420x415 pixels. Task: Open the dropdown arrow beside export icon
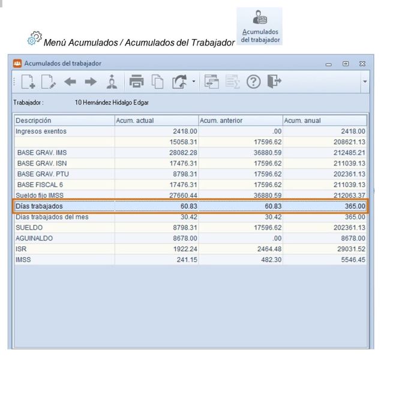(x=193, y=82)
